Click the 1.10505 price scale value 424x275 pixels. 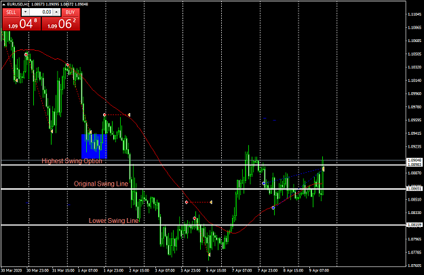click(x=415, y=54)
